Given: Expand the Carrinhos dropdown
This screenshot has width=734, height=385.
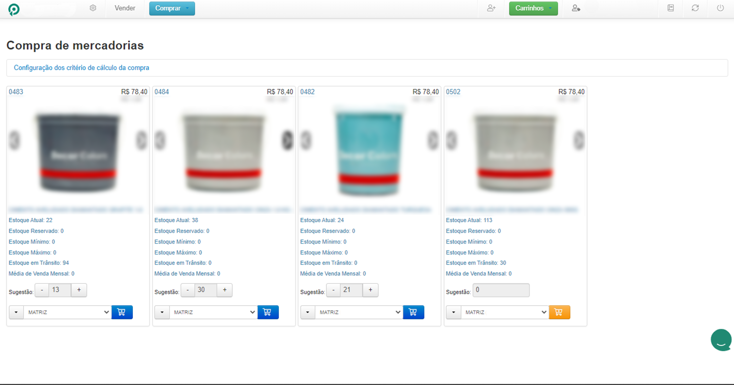Looking at the screenshot, I should coord(533,9).
